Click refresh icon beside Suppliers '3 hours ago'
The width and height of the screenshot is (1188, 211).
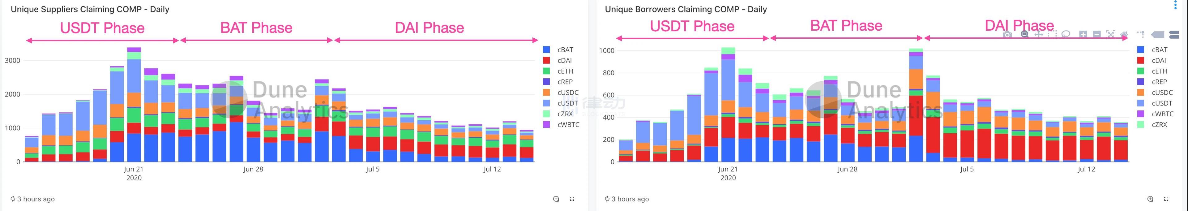click(13, 199)
